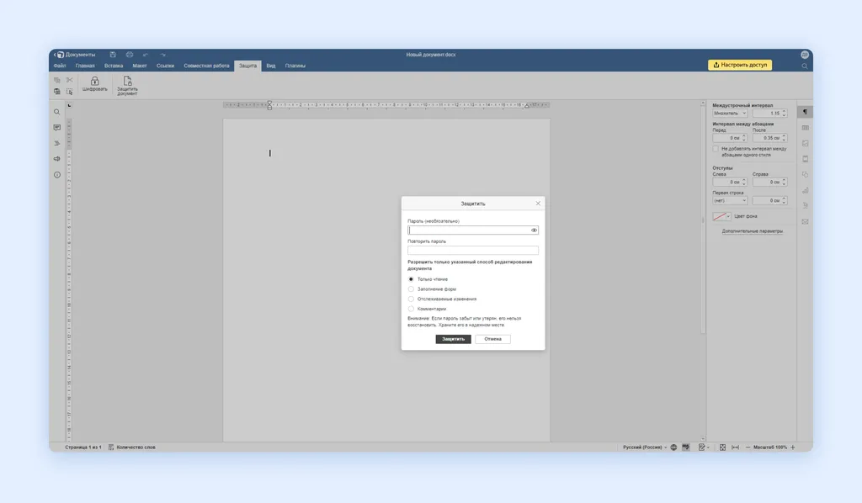The height and width of the screenshot is (503, 862).
Task: Click the Select All icon
Action: 70,91
